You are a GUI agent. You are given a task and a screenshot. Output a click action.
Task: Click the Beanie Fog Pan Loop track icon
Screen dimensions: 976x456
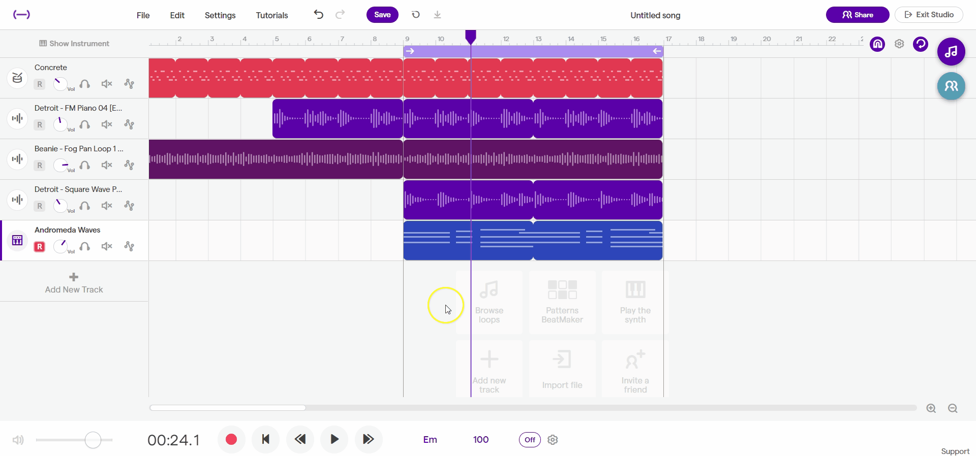tap(17, 159)
